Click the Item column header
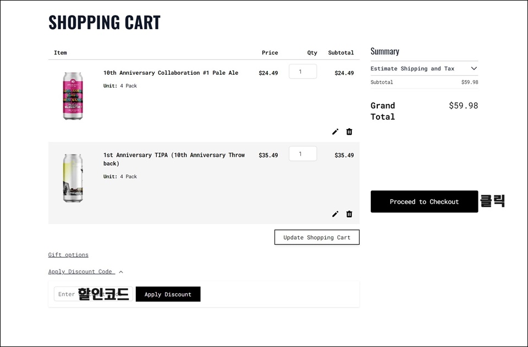 click(x=61, y=53)
